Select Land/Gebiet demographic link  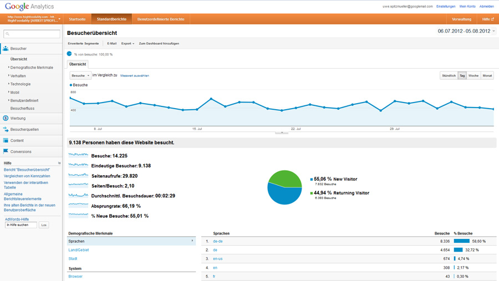click(x=79, y=250)
